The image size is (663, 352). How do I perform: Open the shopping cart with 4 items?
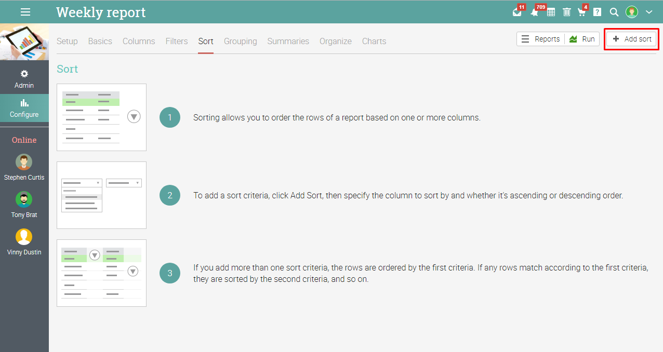tap(582, 11)
